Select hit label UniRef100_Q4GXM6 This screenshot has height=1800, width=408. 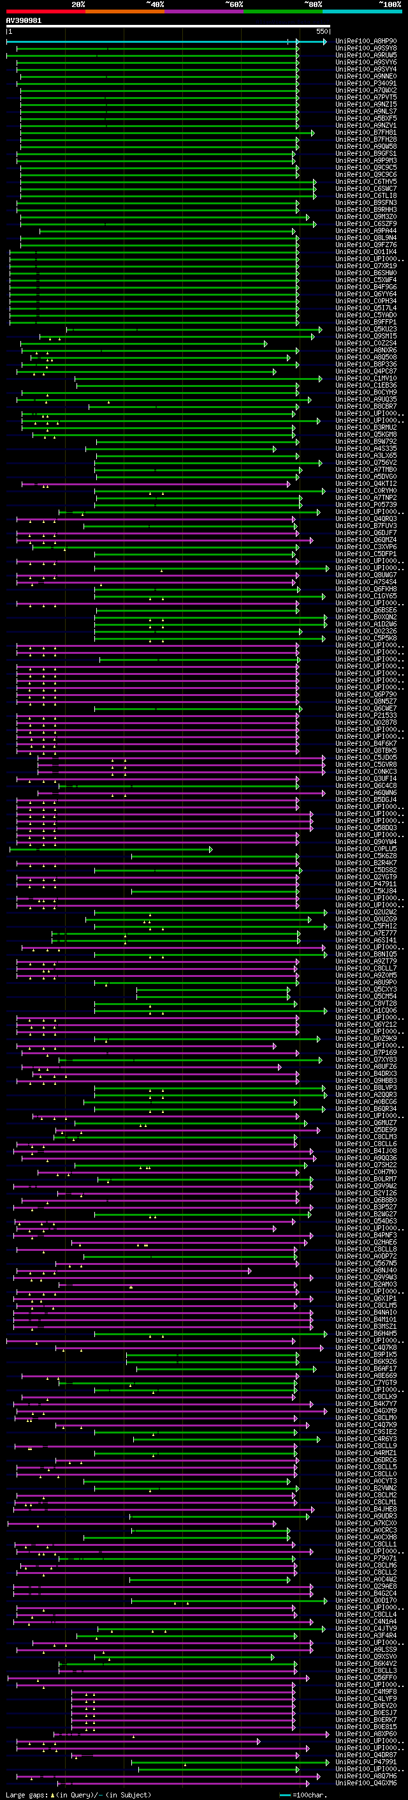pos(366,1783)
